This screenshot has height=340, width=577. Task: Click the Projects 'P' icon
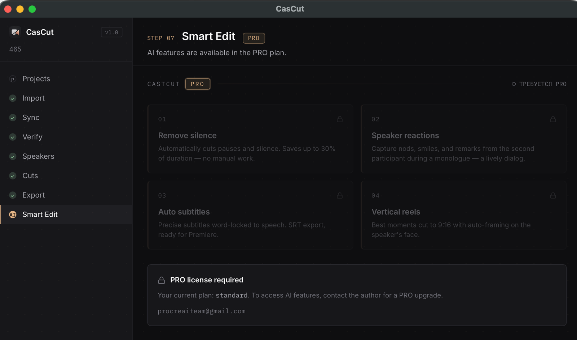[13, 79]
